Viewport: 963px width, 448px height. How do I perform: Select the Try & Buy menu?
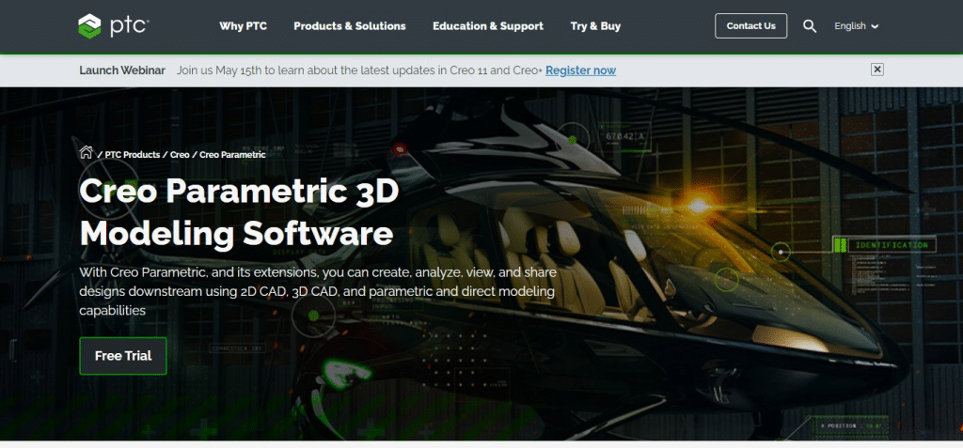click(x=595, y=26)
